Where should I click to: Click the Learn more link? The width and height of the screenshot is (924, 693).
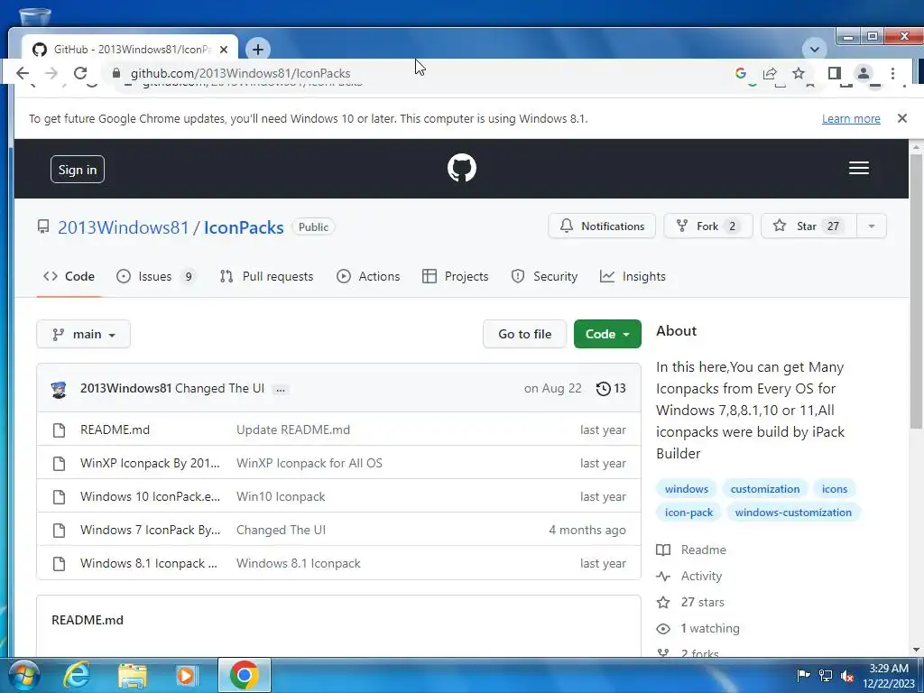click(851, 119)
